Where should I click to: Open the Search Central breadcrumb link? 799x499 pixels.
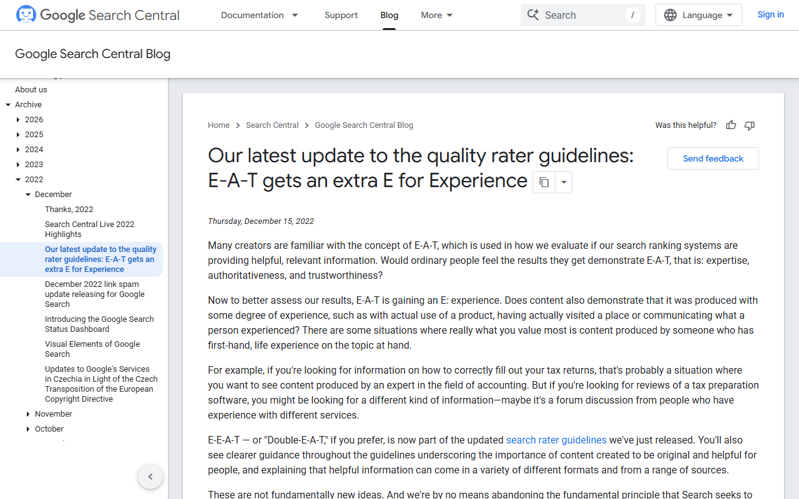272,125
